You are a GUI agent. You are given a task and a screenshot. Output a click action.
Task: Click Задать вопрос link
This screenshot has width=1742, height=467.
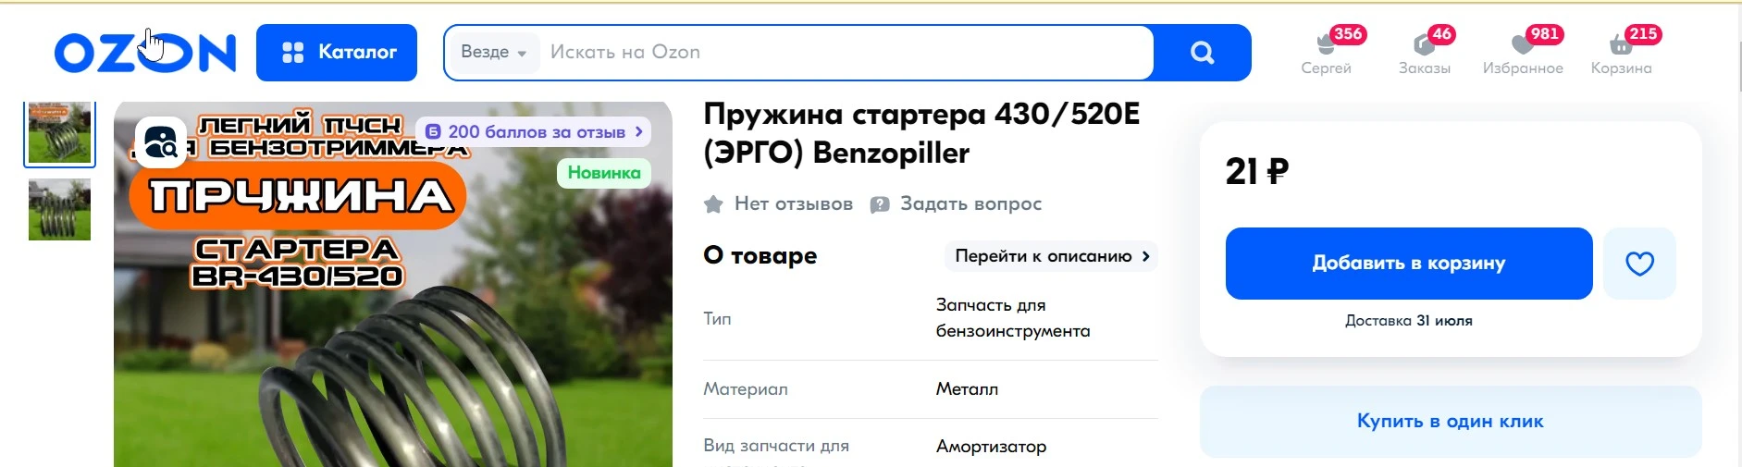pyautogui.click(x=970, y=203)
